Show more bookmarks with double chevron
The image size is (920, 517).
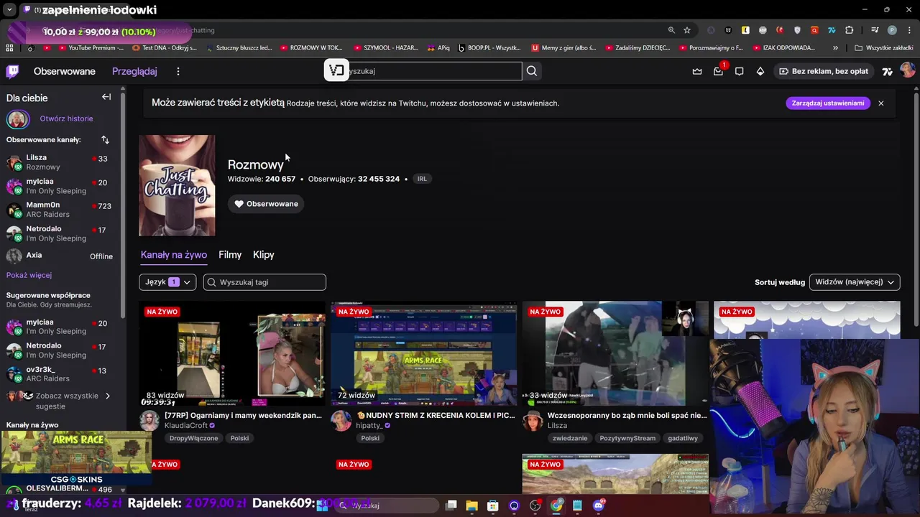[835, 47]
